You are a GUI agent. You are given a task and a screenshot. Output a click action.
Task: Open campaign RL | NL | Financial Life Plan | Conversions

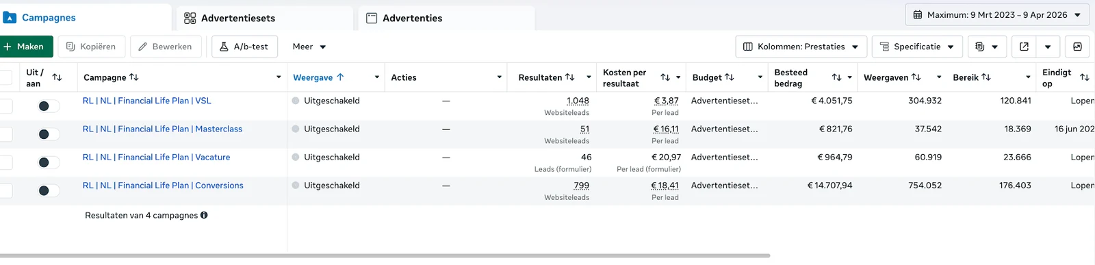point(163,186)
